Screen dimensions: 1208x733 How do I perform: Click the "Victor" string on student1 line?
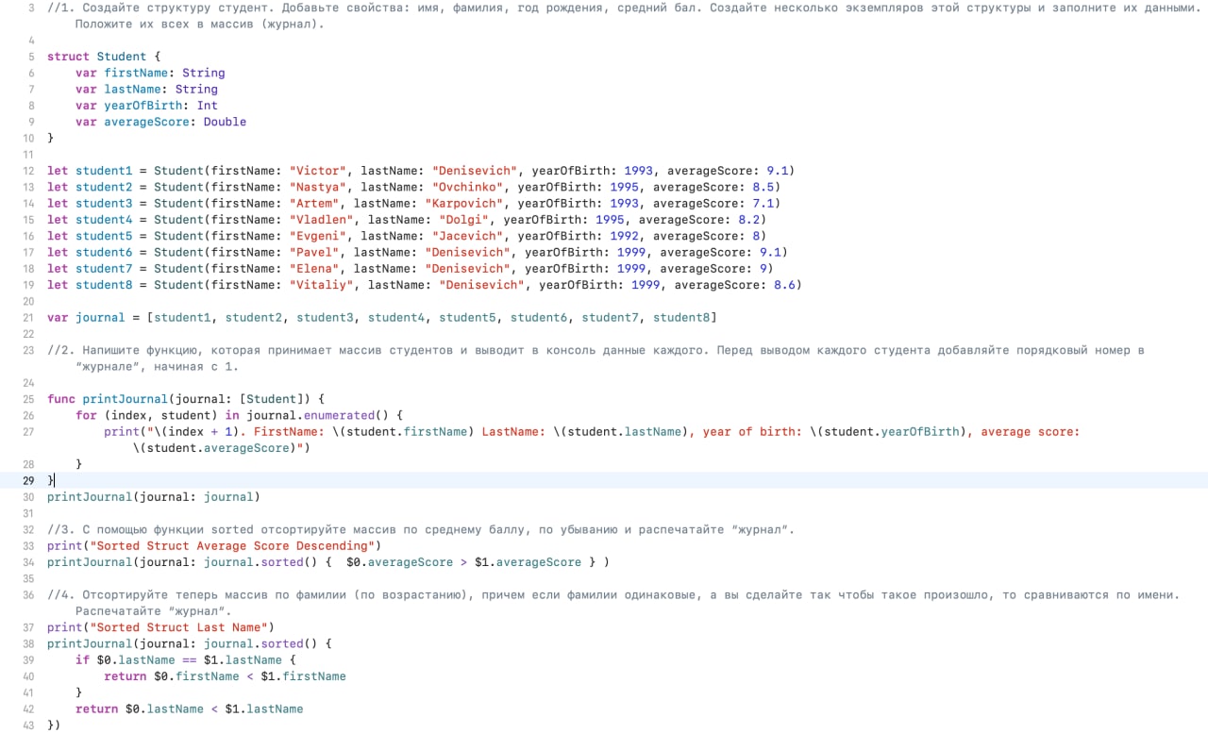(319, 171)
